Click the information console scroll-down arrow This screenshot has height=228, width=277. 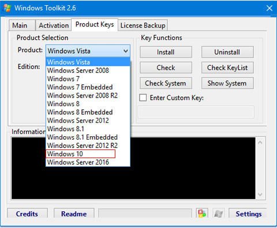coord(260,195)
